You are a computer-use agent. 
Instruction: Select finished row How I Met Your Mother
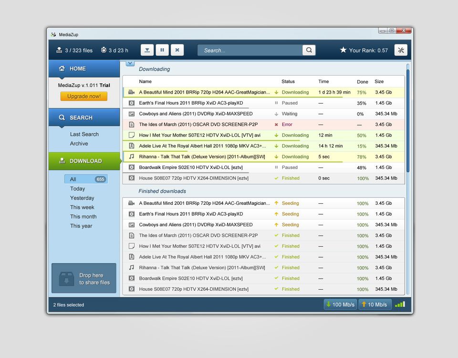(x=263, y=246)
